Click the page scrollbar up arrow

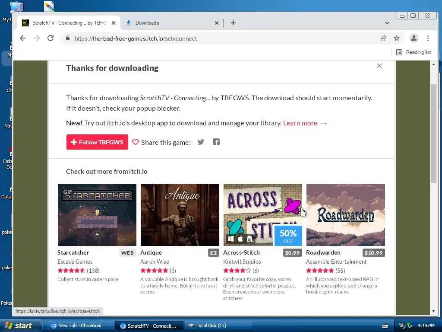433,65
